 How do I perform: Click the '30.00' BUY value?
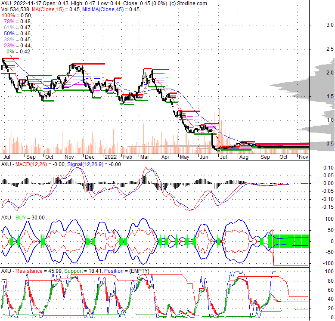pyautogui.click(x=38, y=218)
